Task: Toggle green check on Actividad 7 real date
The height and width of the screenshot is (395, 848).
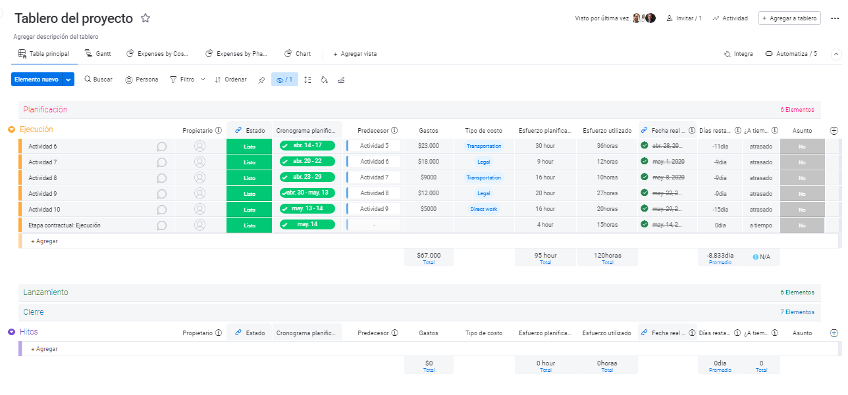Action: tap(644, 162)
